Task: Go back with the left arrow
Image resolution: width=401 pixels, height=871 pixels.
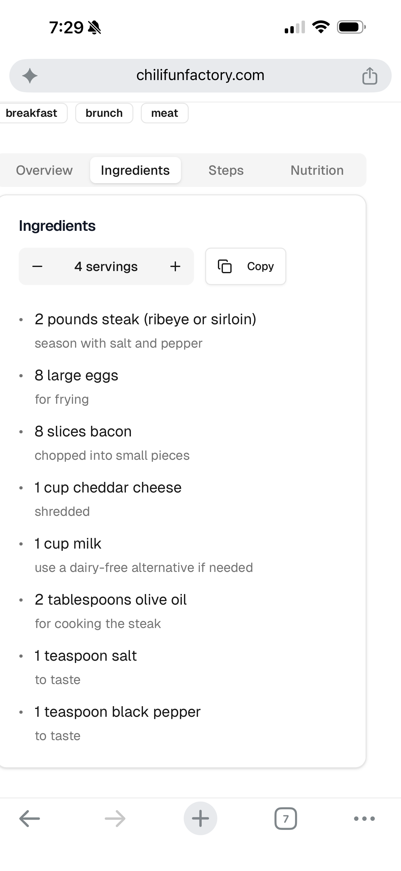Action: [x=29, y=819]
